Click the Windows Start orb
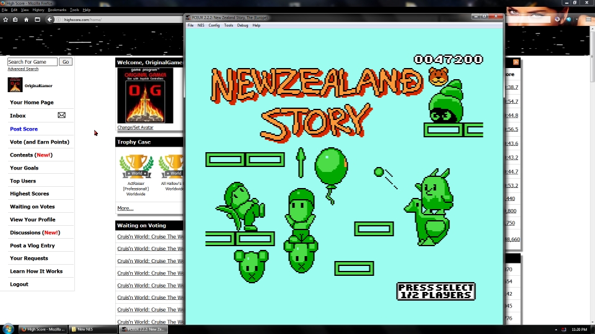The image size is (595, 334). [8, 328]
